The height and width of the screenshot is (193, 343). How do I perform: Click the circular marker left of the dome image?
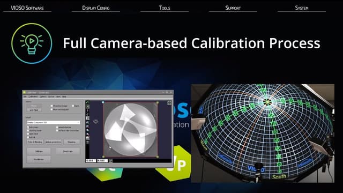pos(95,122)
